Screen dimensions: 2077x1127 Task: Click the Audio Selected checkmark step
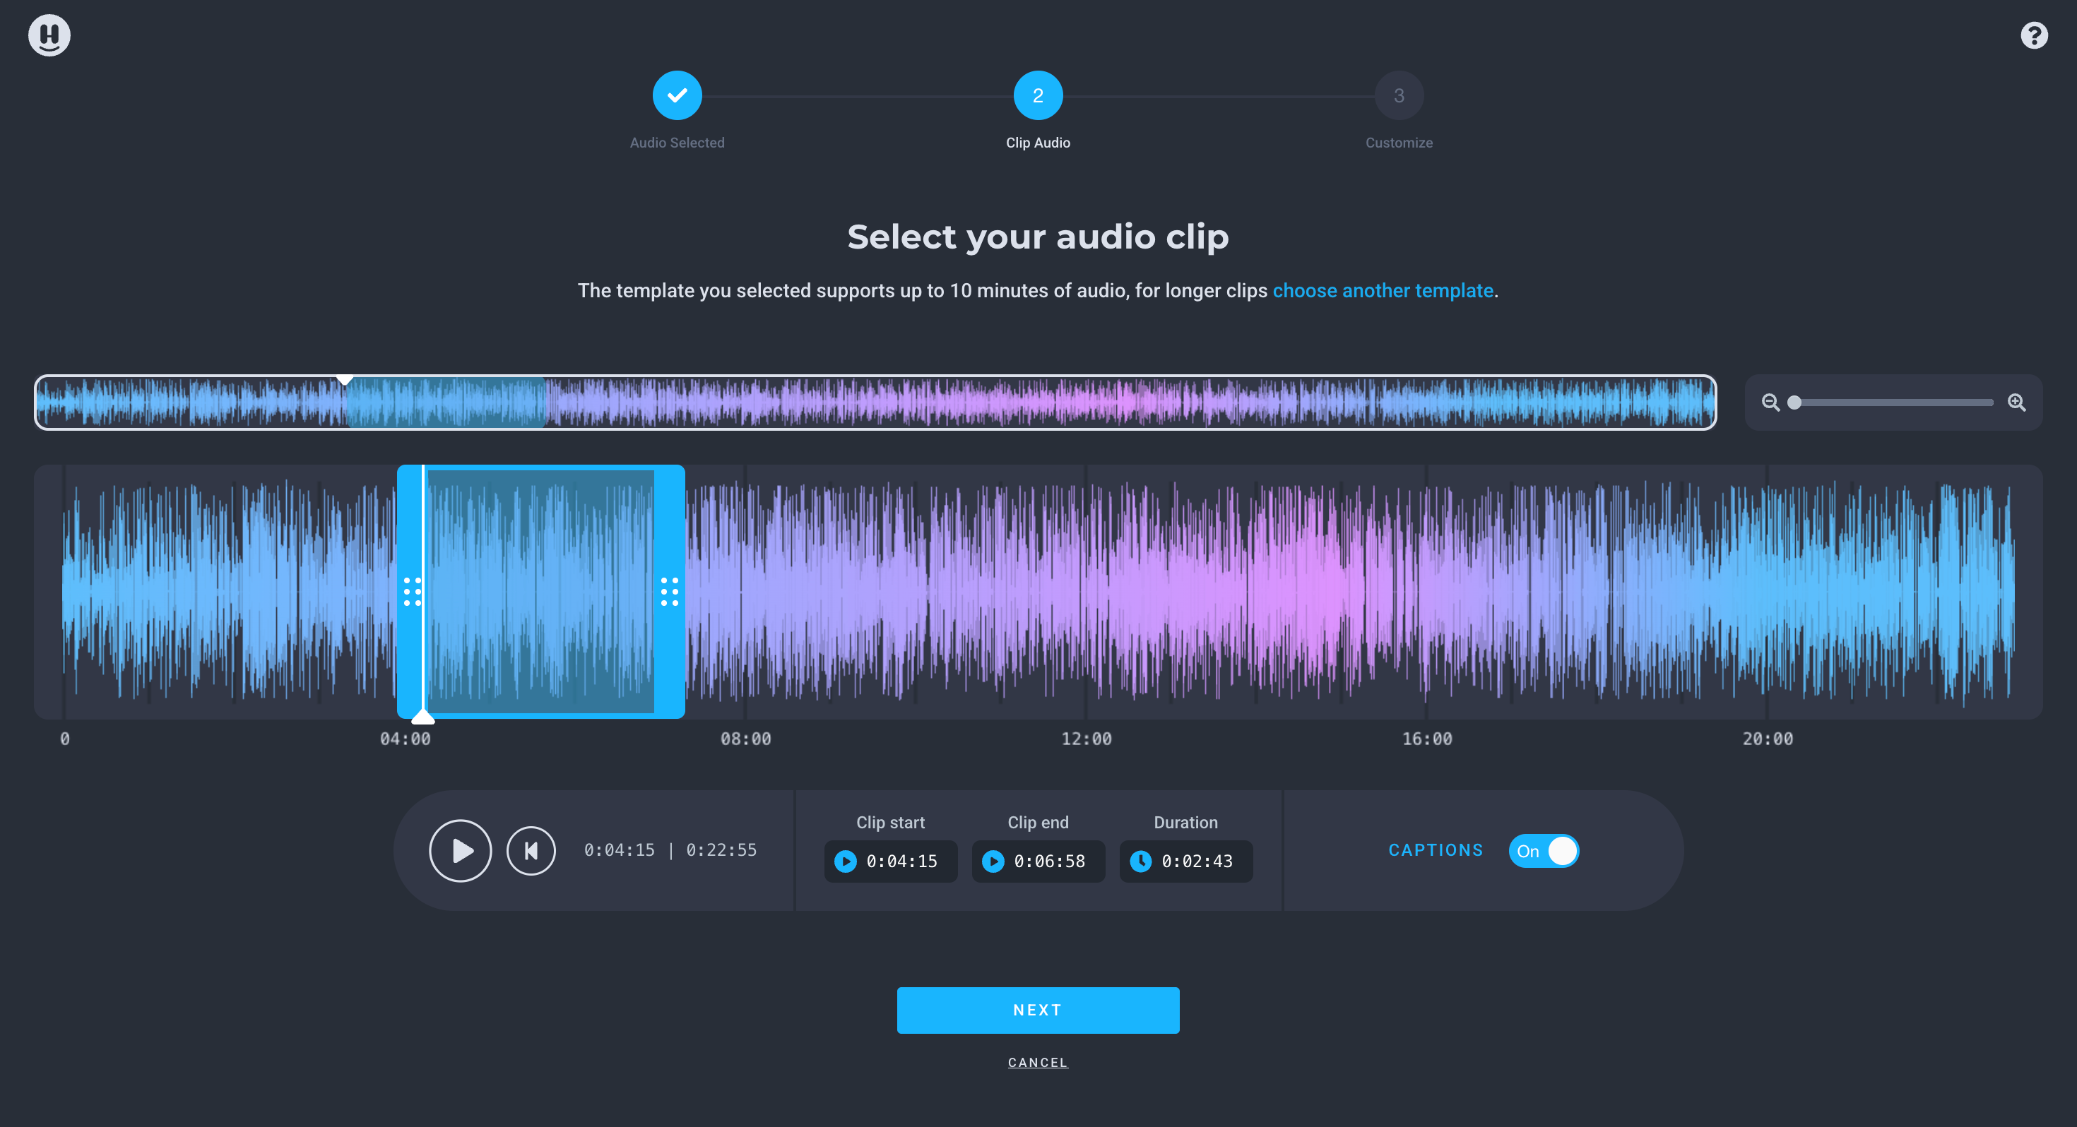click(x=677, y=95)
